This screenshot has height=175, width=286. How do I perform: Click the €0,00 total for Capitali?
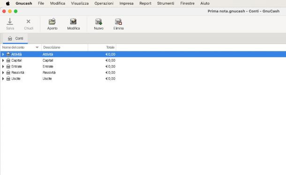coord(110,60)
